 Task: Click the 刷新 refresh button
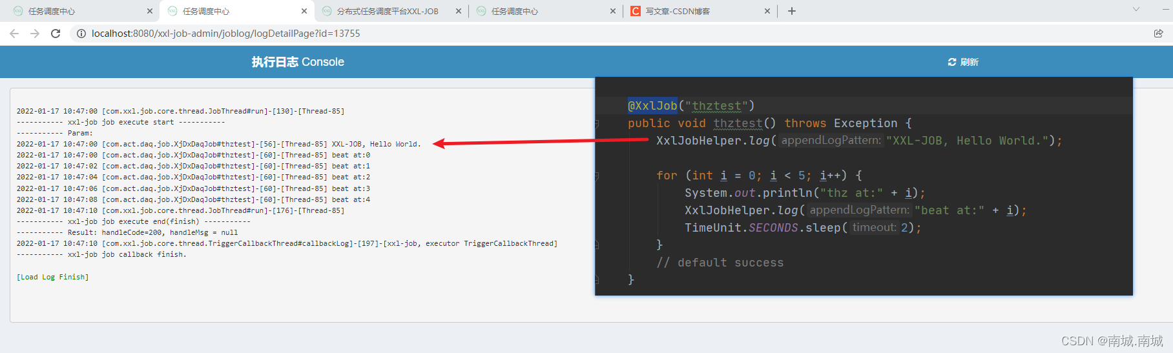coord(963,62)
